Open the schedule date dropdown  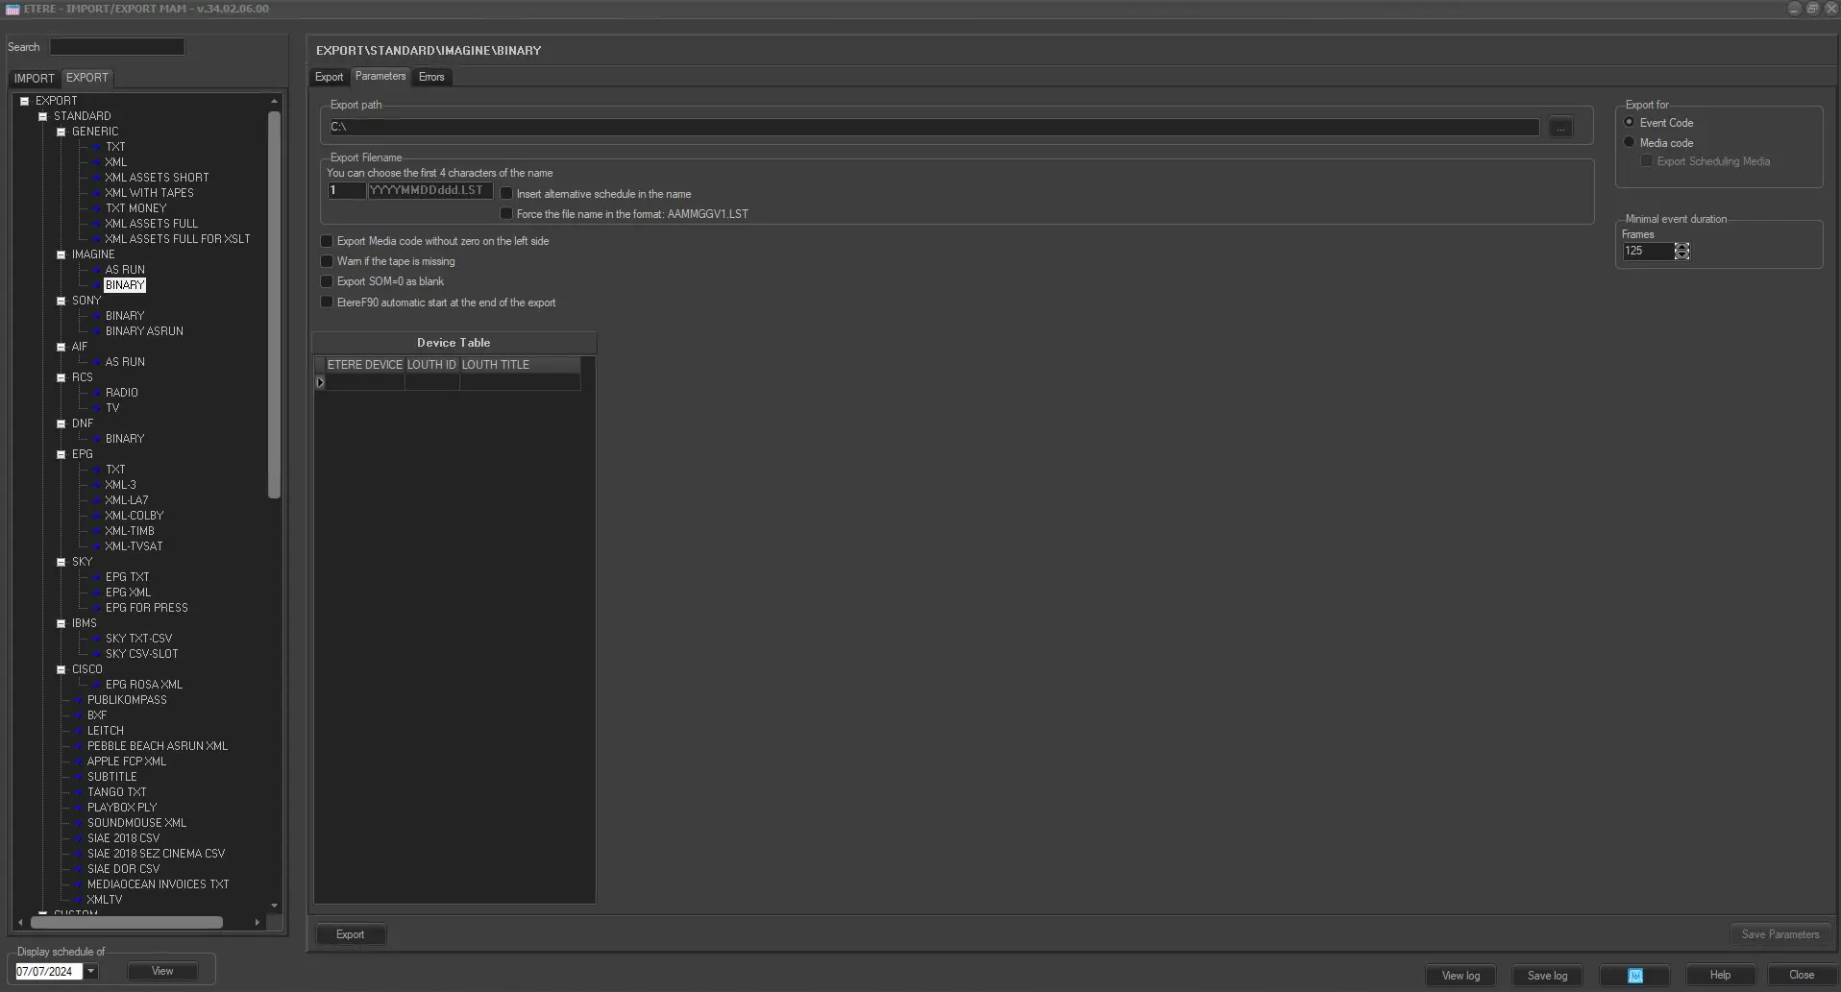91,971
